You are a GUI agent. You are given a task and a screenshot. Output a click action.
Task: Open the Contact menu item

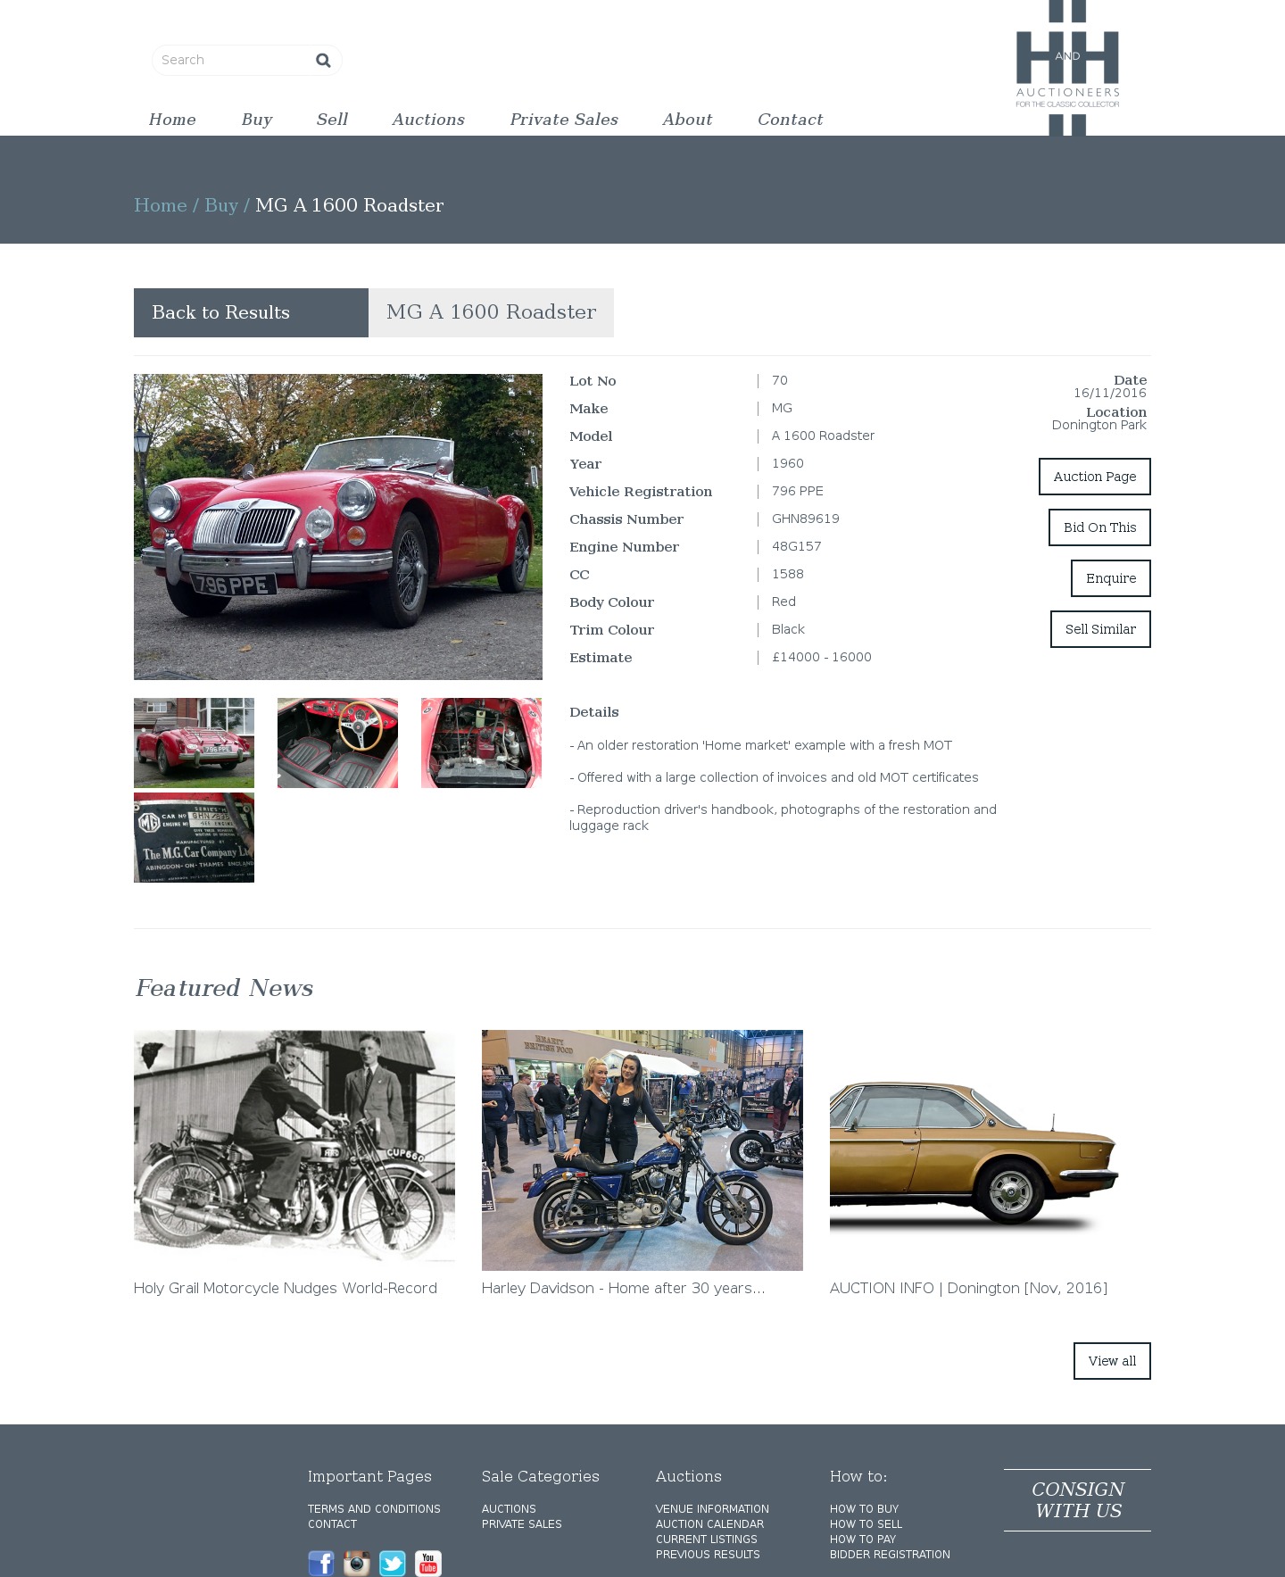pos(790,120)
